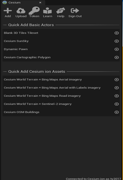Click the Help handshake icon

point(61,11)
